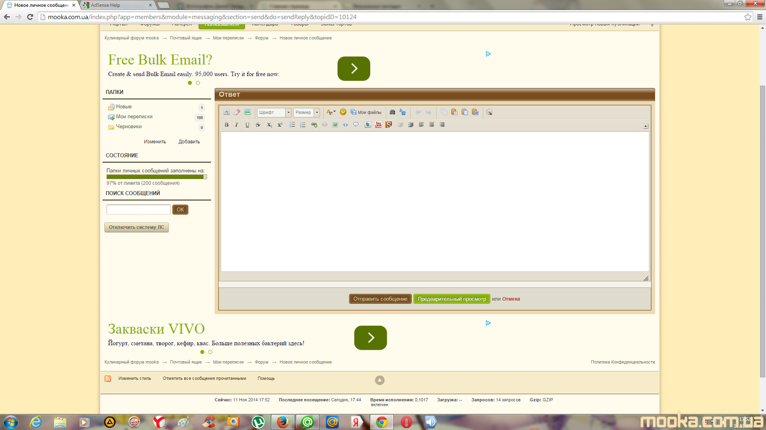Click Отключить систему ЛС button
The width and height of the screenshot is (766, 430).
pyautogui.click(x=136, y=227)
